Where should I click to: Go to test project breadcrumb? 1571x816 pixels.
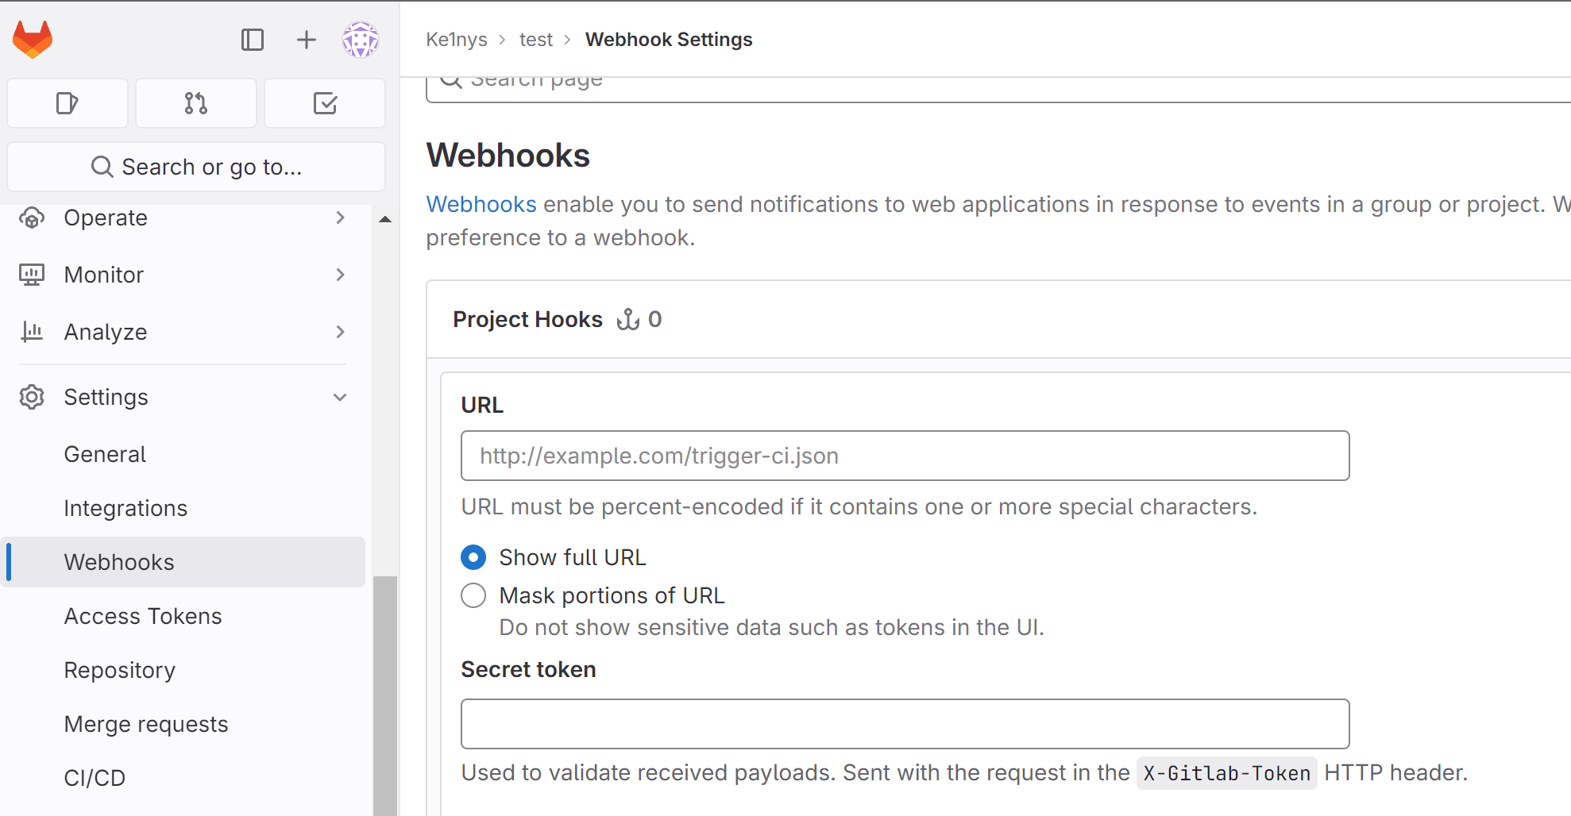click(536, 40)
